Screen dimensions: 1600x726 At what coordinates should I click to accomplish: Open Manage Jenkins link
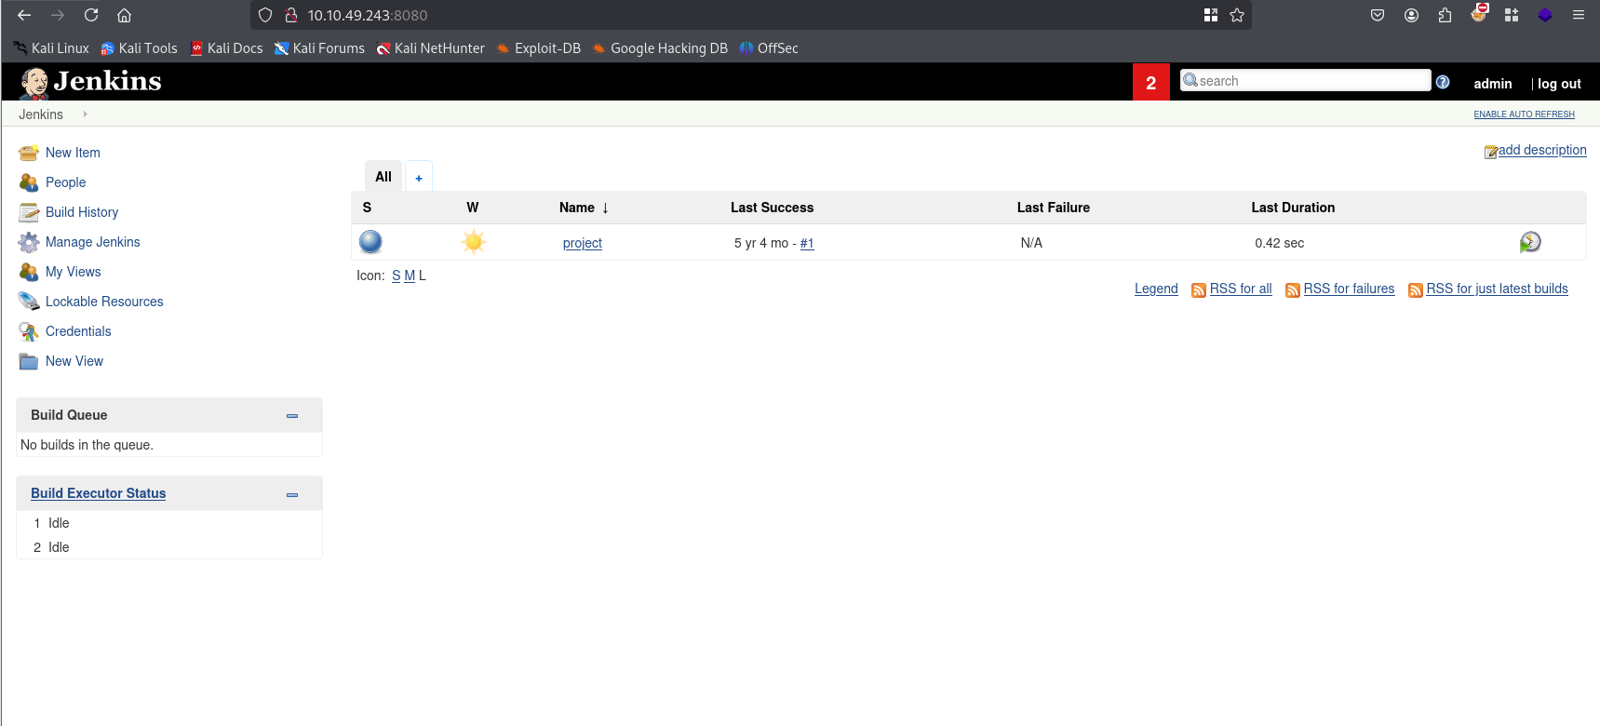tap(92, 242)
